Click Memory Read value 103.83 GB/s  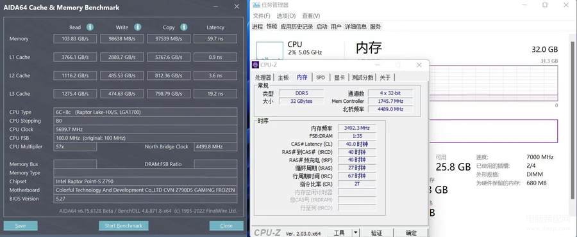[x=75, y=39]
